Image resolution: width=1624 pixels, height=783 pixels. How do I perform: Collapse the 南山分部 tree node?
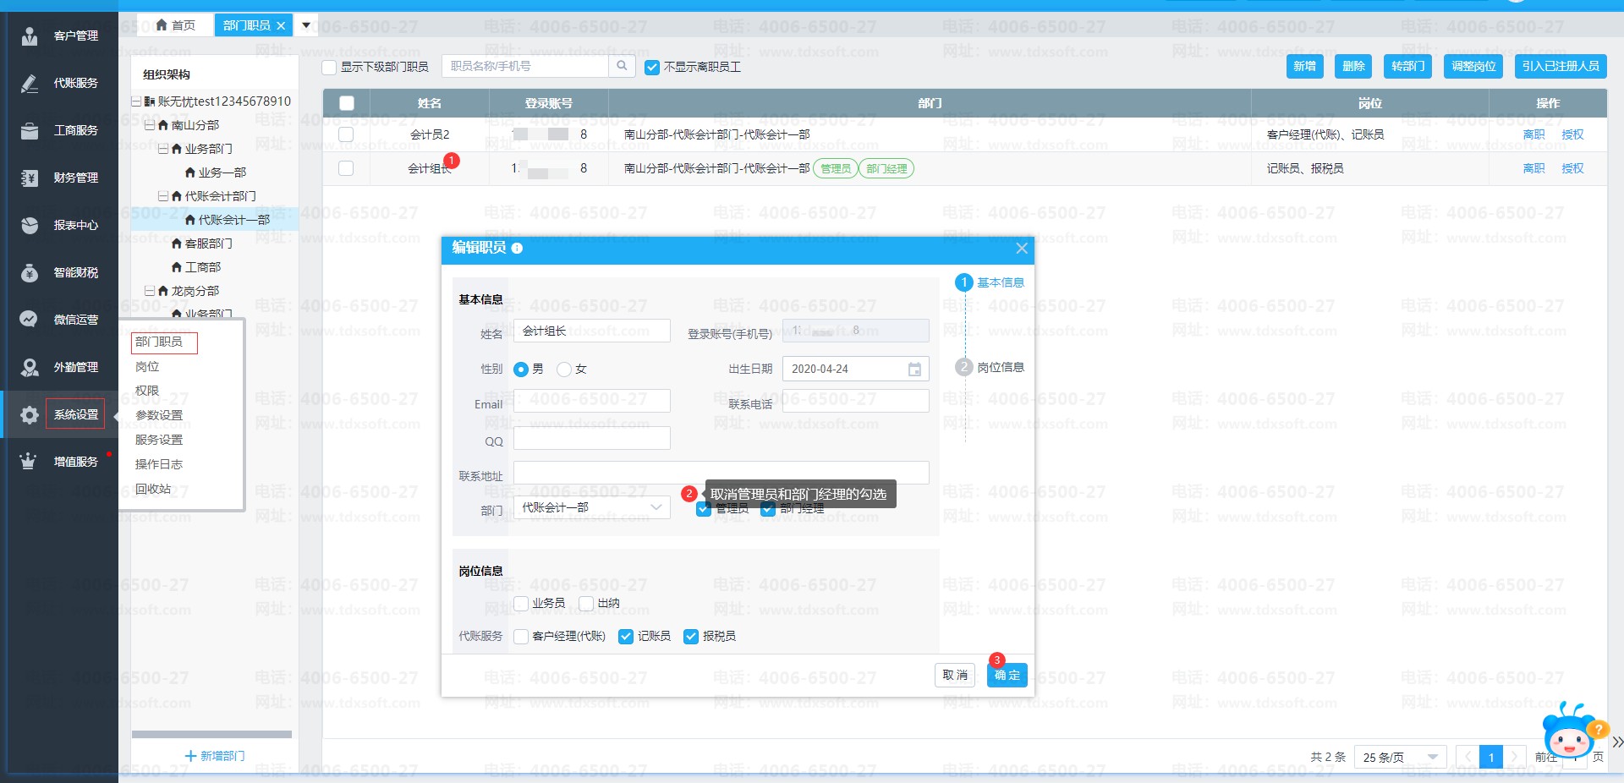pos(150,125)
